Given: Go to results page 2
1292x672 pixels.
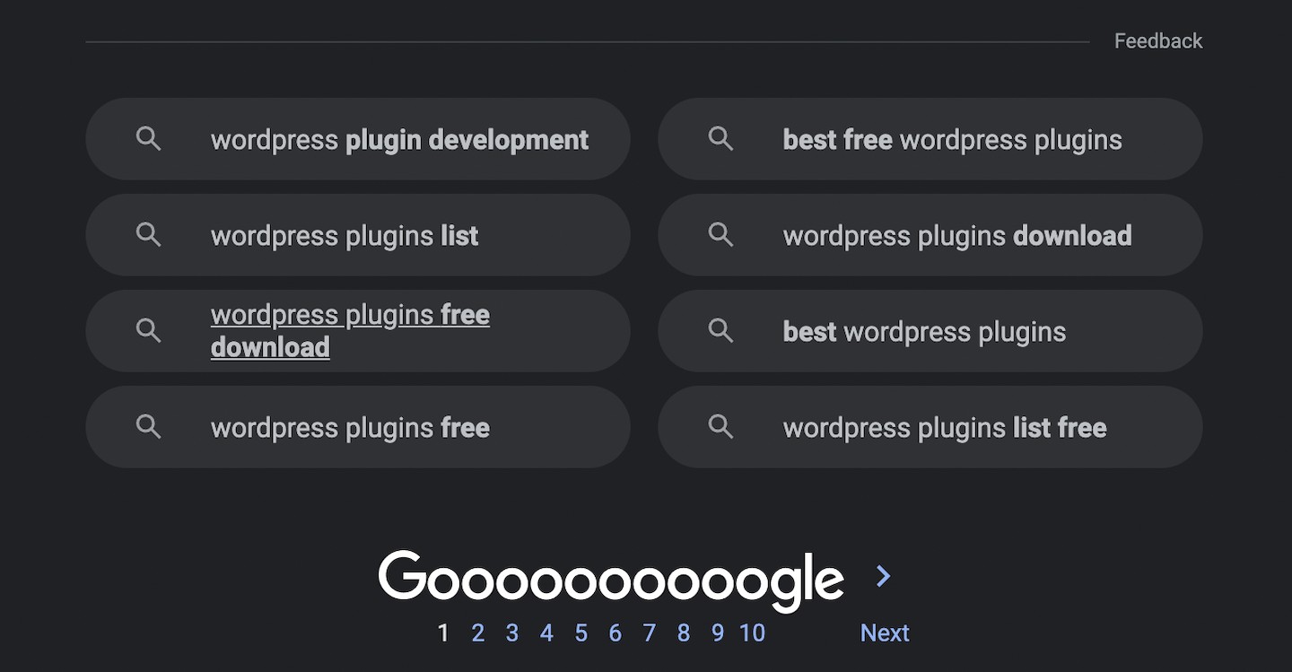Looking at the screenshot, I should [x=478, y=633].
